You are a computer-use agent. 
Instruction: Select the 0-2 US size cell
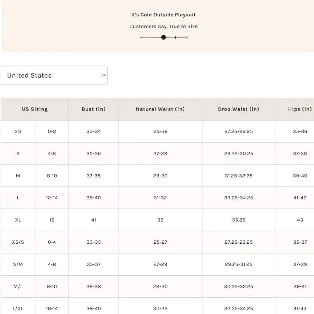pyautogui.click(x=52, y=131)
